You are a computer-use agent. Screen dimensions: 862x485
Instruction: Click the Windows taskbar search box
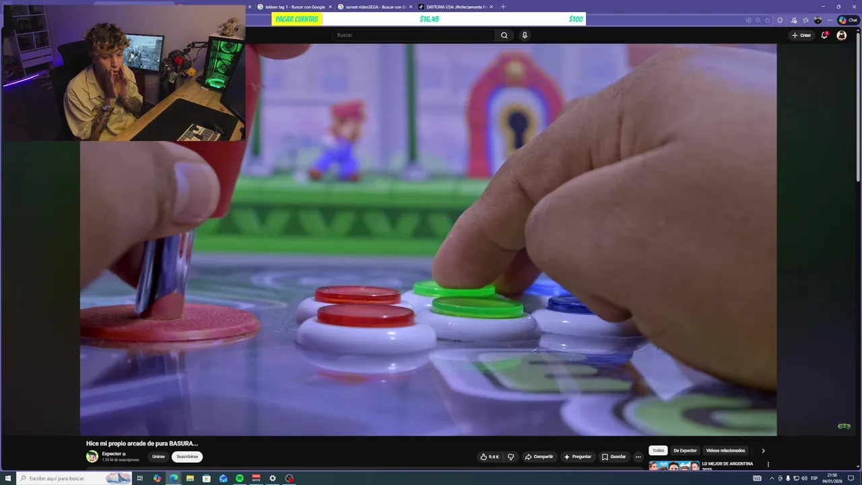click(x=74, y=478)
